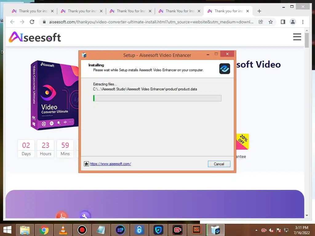The image size is (315, 236).
Task: Close the fourth Chrome tab
Action: coord(199,11)
